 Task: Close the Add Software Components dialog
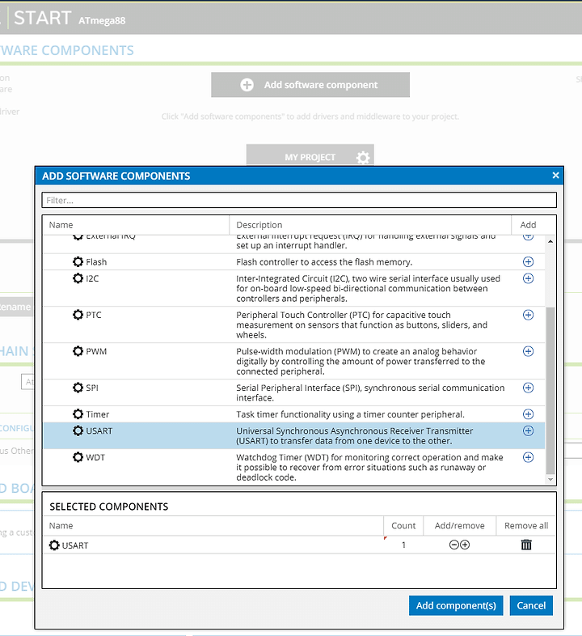pos(555,176)
